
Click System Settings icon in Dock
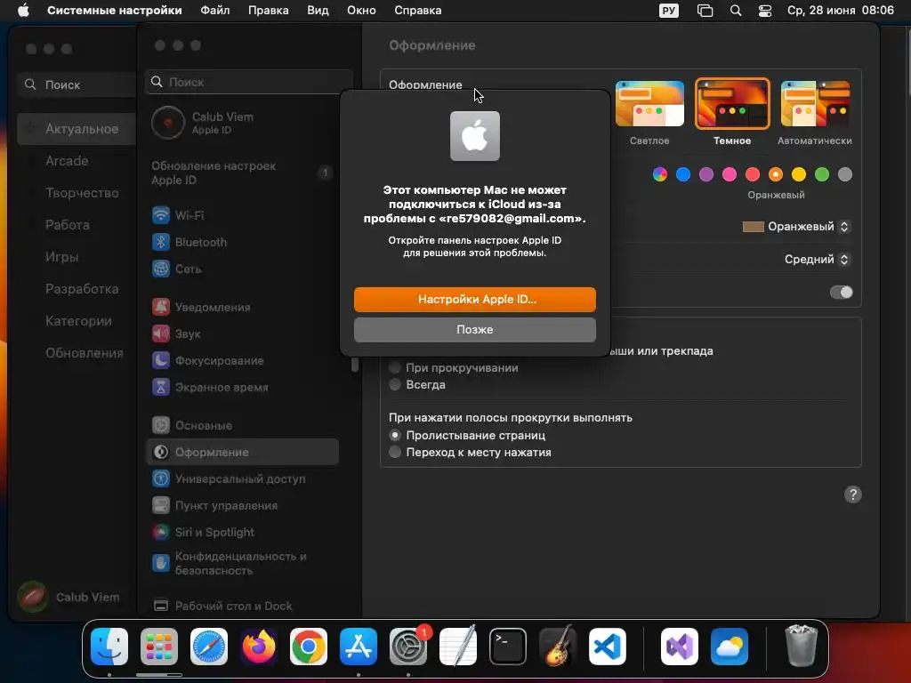tap(408, 647)
